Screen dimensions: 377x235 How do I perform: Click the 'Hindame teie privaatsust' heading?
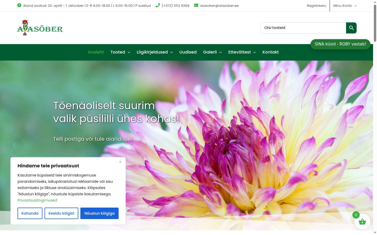pos(48,166)
